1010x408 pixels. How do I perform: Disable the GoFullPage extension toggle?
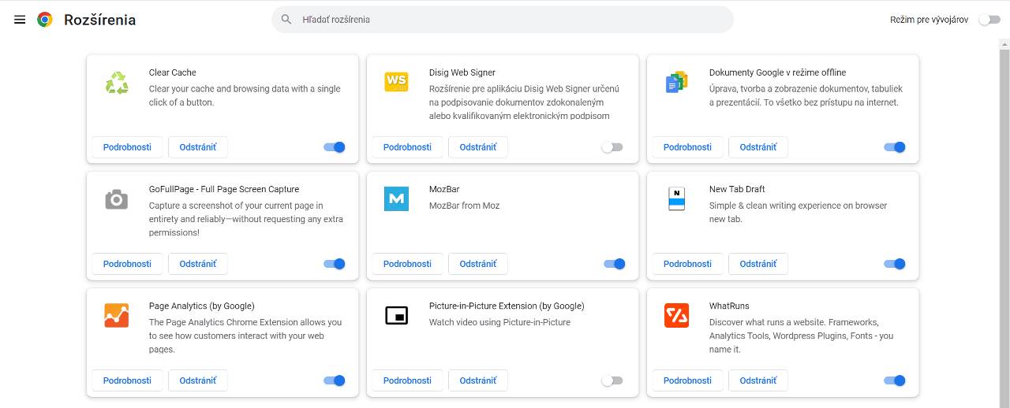(x=335, y=264)
